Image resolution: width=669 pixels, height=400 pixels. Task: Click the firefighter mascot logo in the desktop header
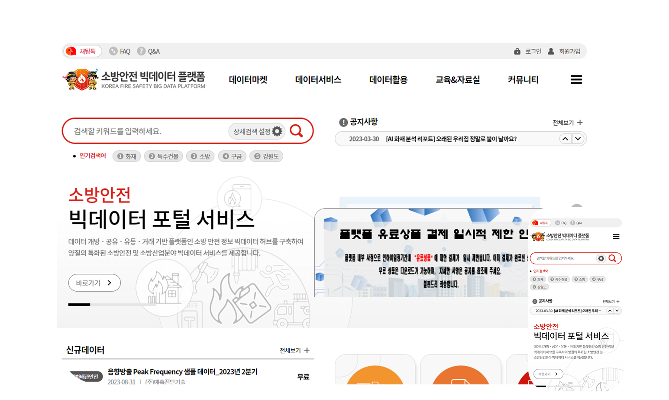coord(81,79)
